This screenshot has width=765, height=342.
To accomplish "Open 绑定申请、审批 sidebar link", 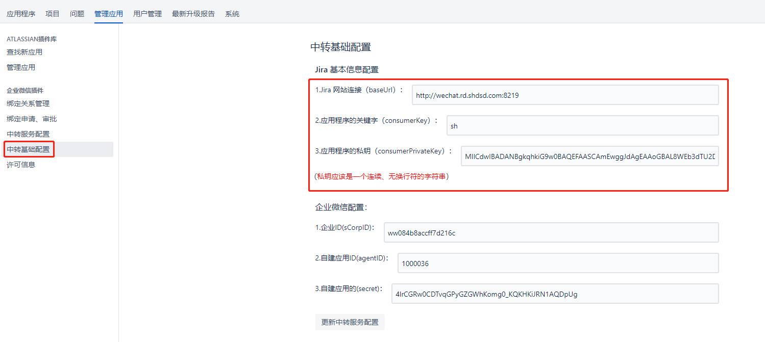I will (x=32, y=119).
